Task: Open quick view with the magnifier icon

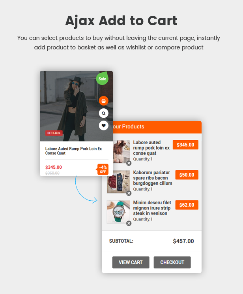Action: pyautogui.click(x=103, y=113)
